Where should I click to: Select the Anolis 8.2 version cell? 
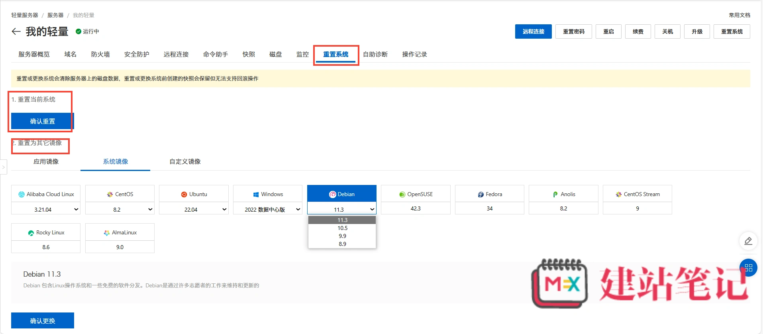click(563, 208)
